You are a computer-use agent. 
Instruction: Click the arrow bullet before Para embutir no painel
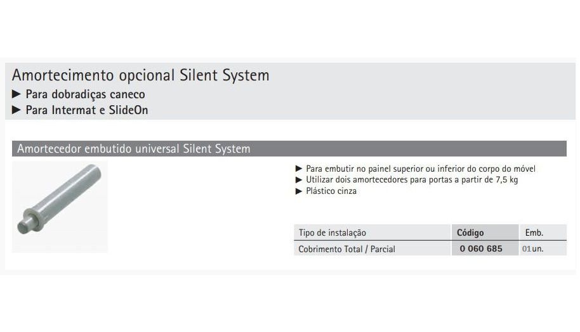tap(299, 169)
